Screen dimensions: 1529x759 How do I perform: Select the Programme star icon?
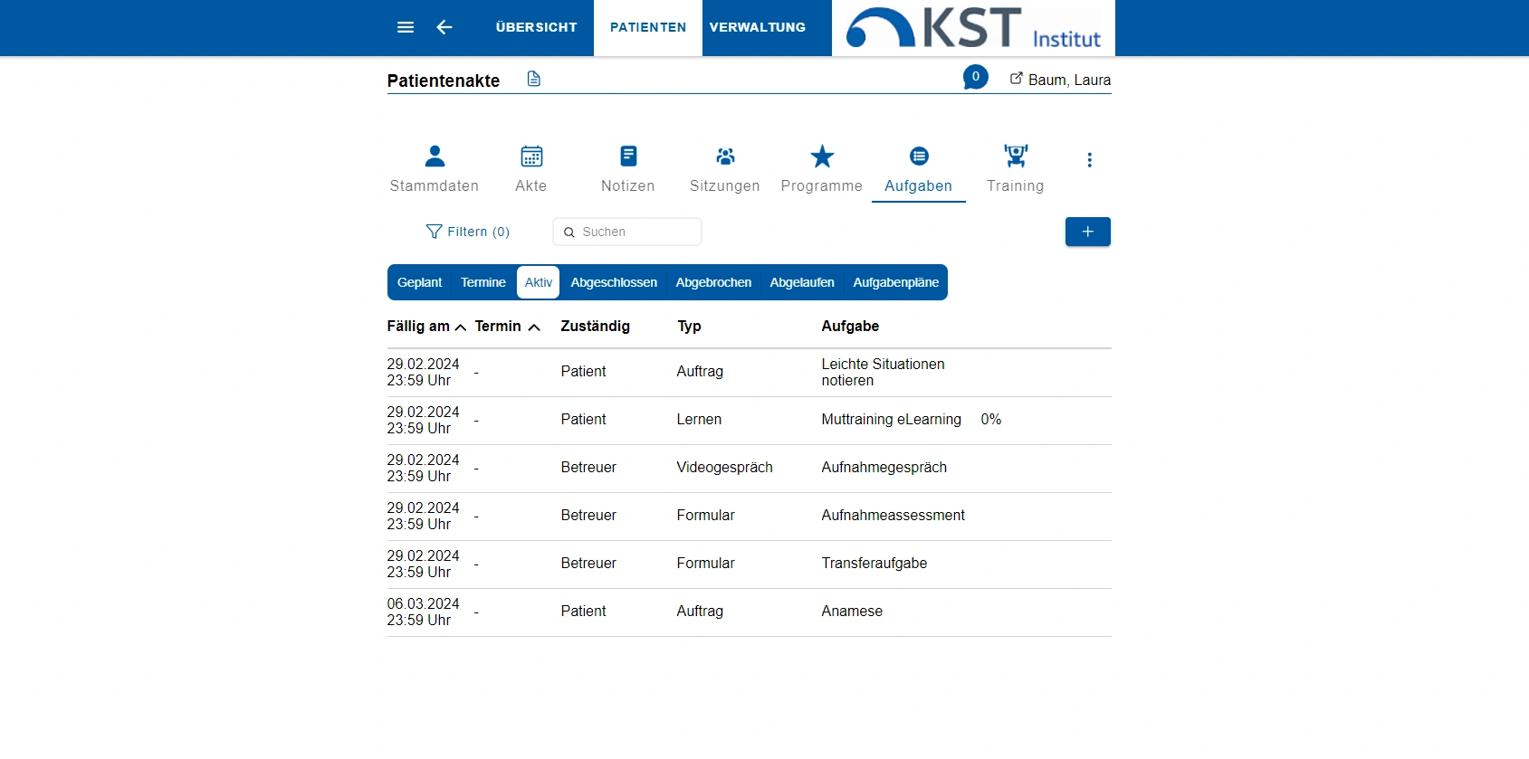tap(822, 157)
